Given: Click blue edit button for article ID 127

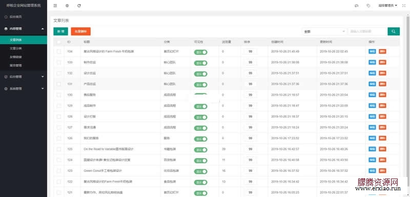Looking at the screenshot, I should [x=372, y=127].
